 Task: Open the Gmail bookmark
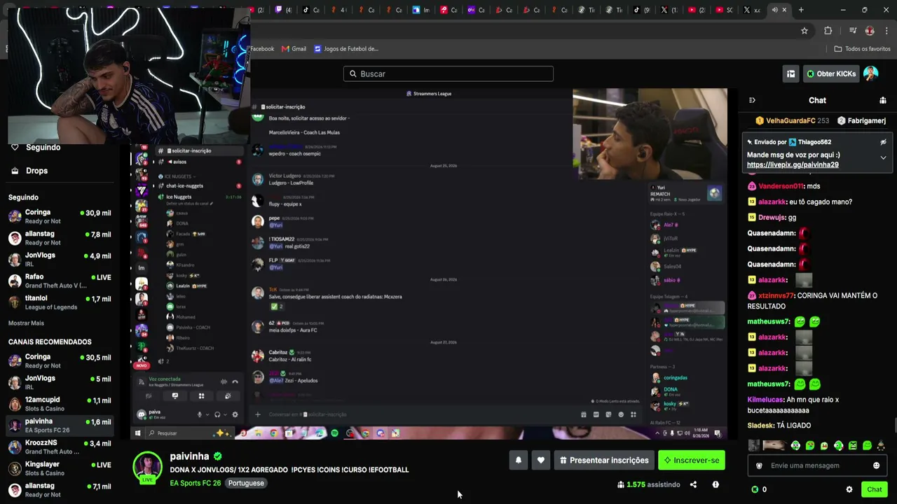click(294, 48)
